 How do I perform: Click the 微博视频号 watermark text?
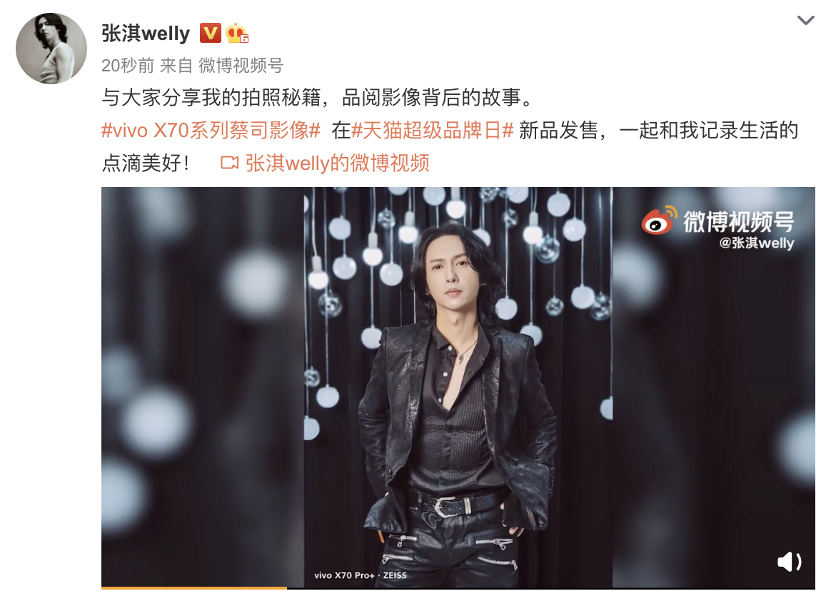click(x=738, y=221)
